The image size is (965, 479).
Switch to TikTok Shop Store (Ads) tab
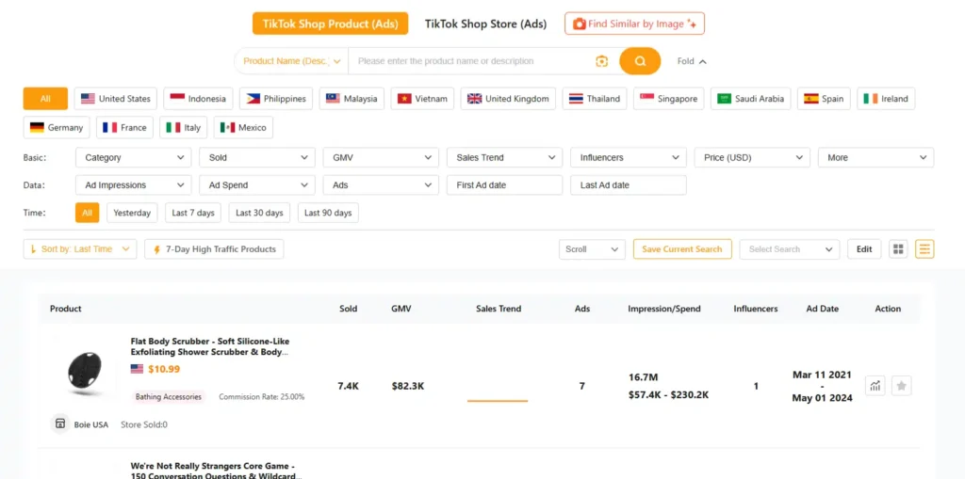[485, 24]
